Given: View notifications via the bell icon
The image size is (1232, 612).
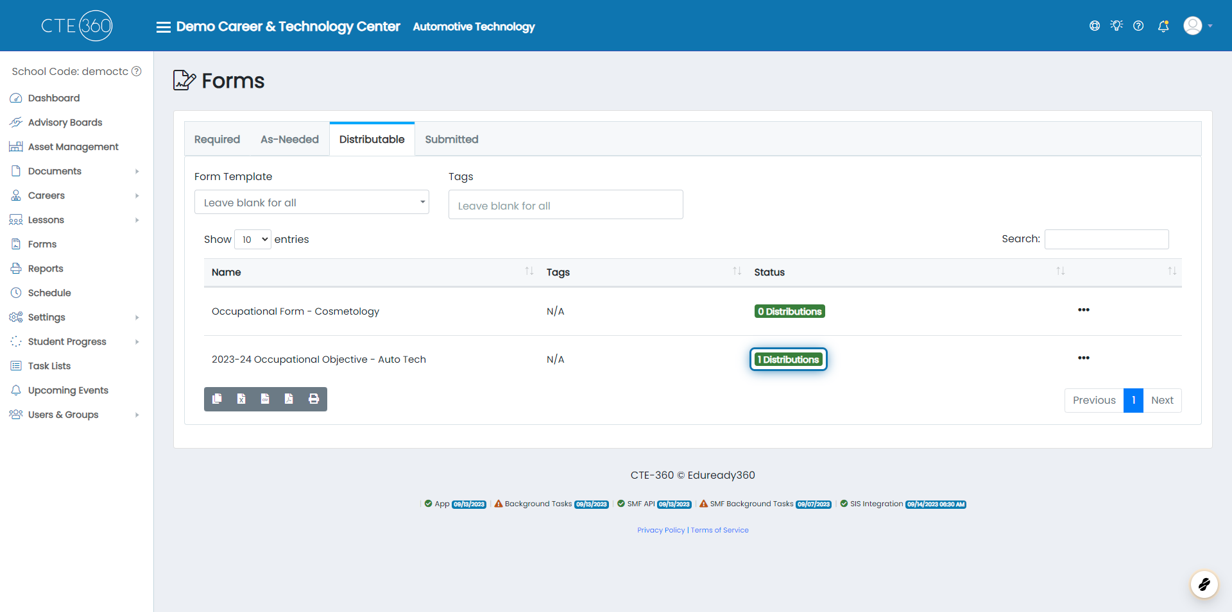Looking at the screenshot, I should pyautogui.click(x=1163, y=26).
